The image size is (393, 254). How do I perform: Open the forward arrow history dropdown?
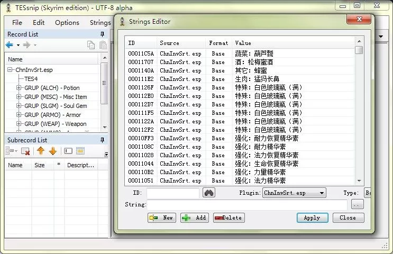tap(35, 46)
